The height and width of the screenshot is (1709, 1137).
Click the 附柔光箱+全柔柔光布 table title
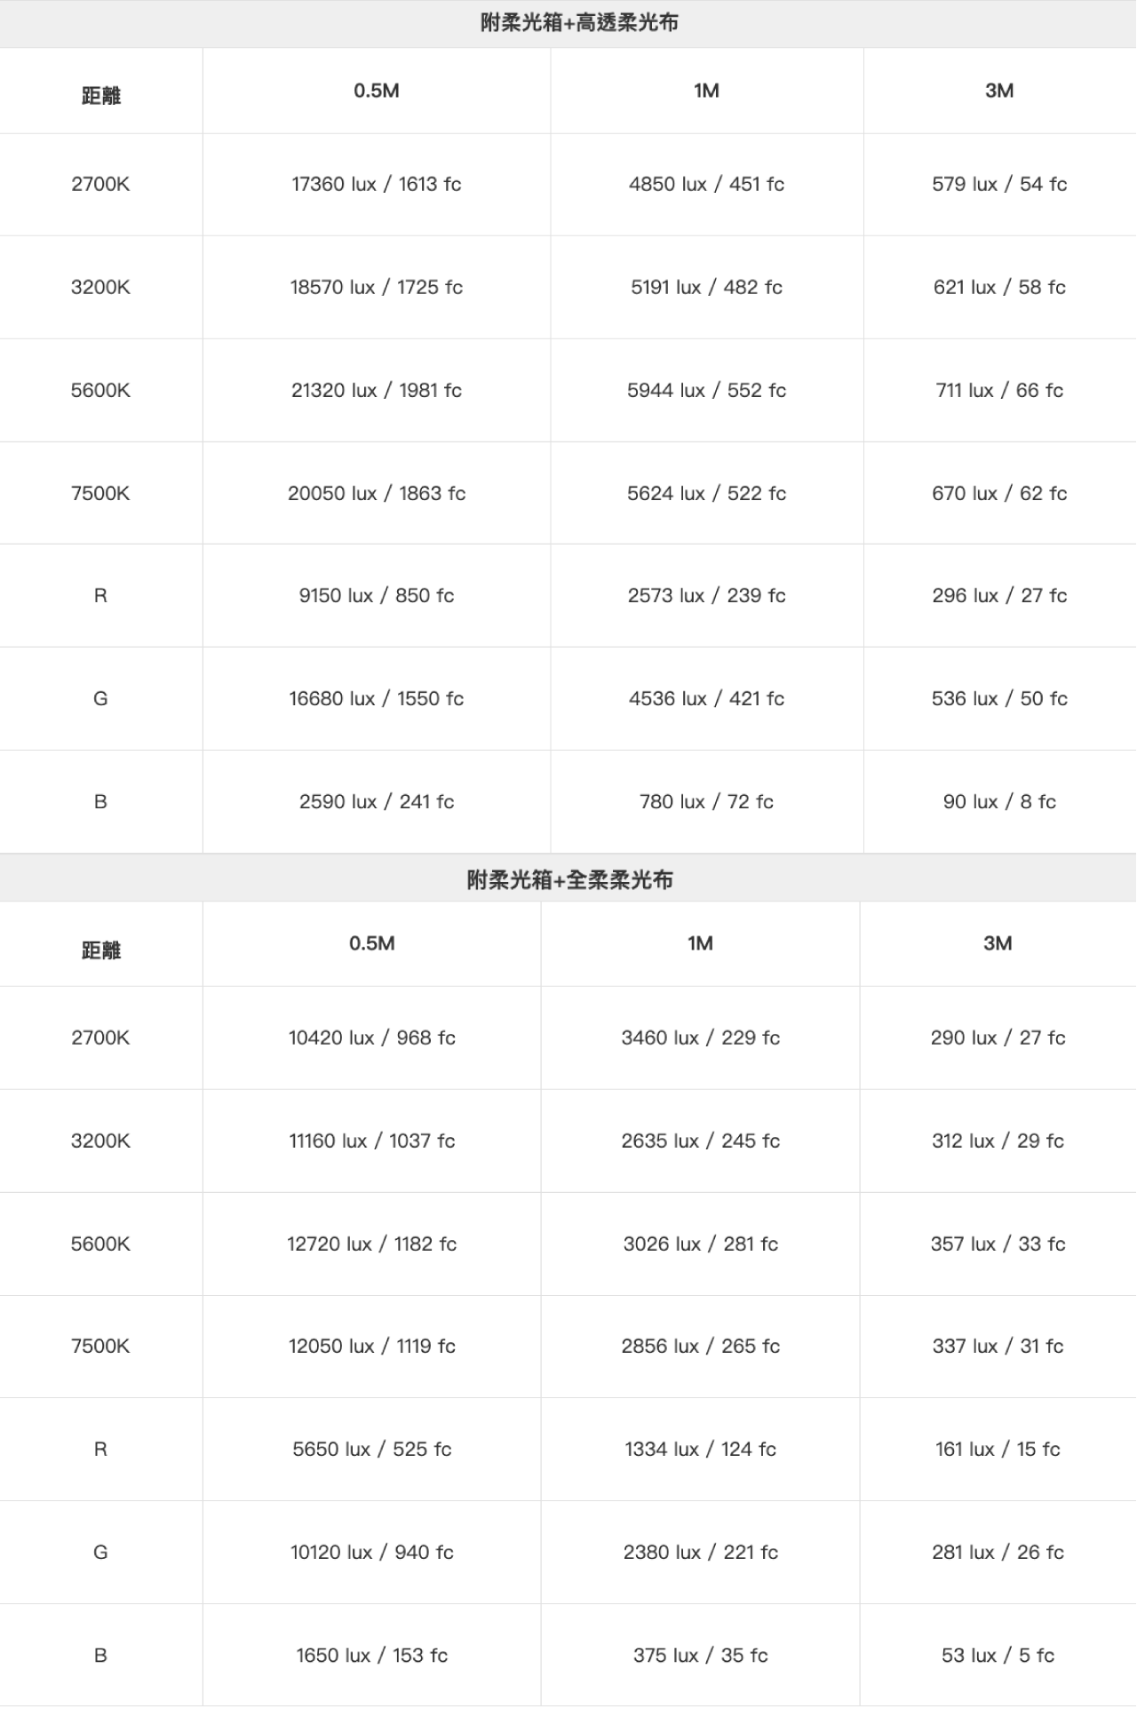click(570, 879)
